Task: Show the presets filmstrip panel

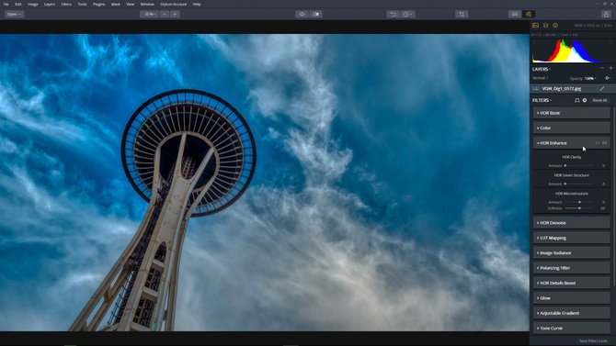Action: 515,14
